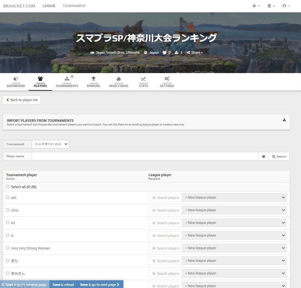Open league player dropdown for chris
The width and height of the screenshot is (301, 288).
(234, 210)
